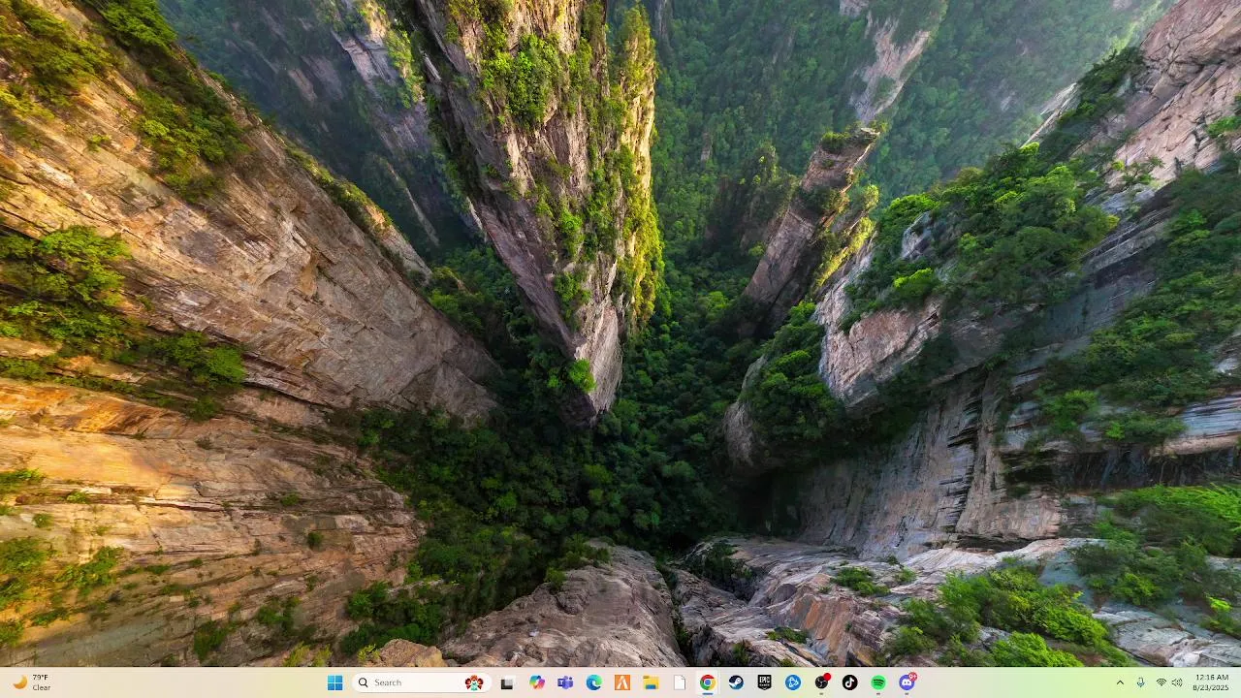This screenshot has width=1241, height=698.
Task: Open the volume control icon
Action: click(x=1177, y=682)
